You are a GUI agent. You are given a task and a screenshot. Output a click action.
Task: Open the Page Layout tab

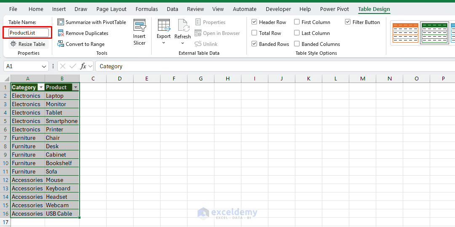coord(111,9)
